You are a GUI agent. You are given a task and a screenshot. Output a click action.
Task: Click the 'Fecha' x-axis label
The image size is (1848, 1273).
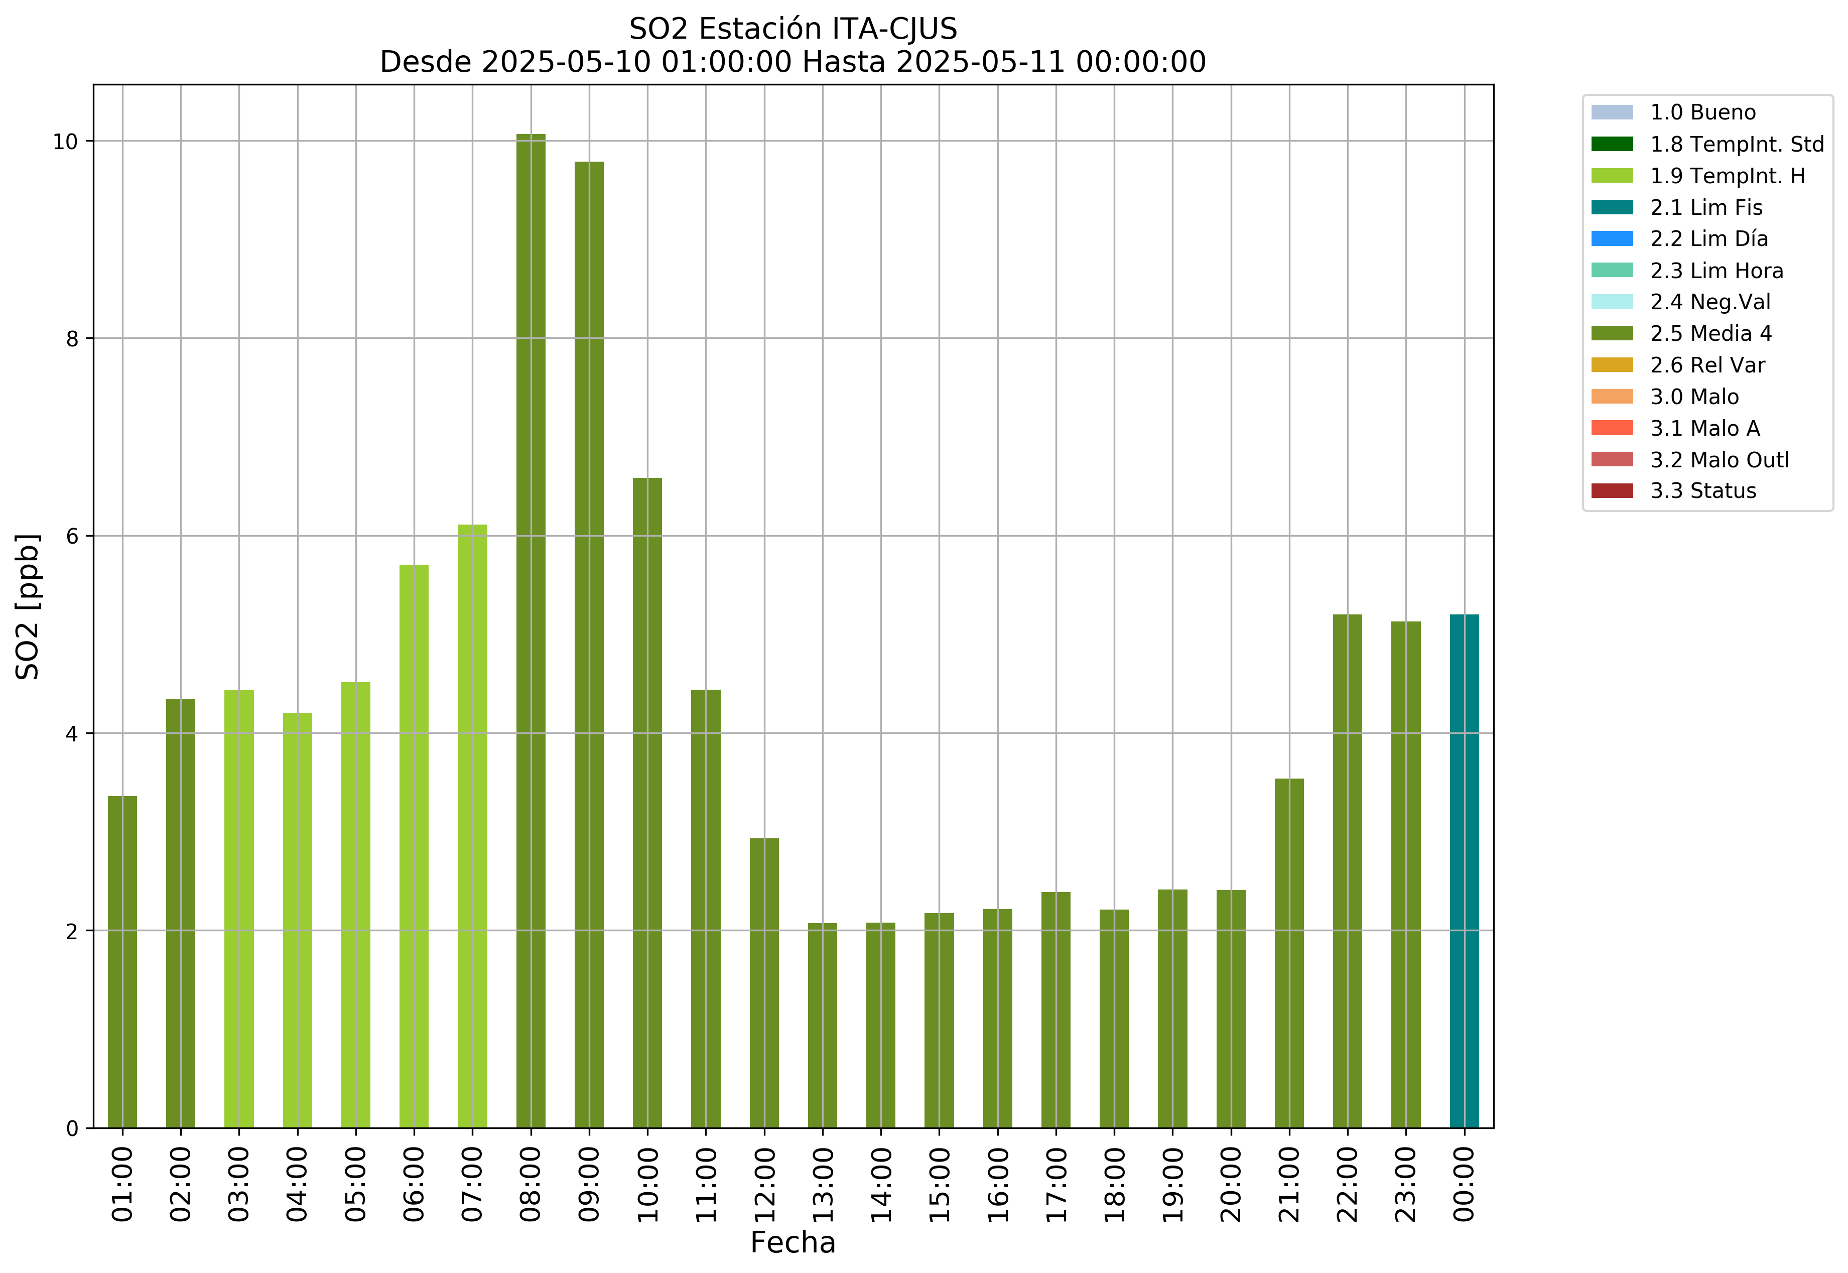point(793,1243)
